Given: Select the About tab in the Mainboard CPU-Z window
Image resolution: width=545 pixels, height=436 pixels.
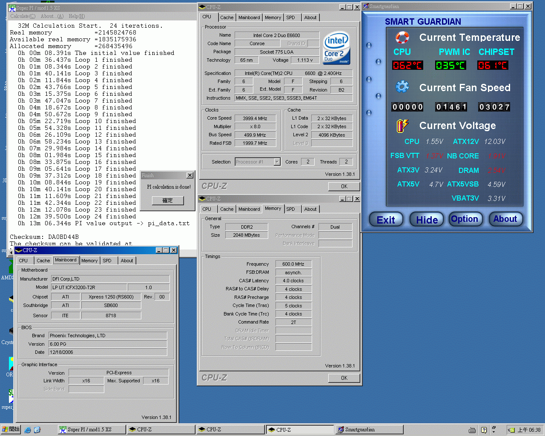Looking at the screenshot, I should pyautogui.click(x=127, y=261).
